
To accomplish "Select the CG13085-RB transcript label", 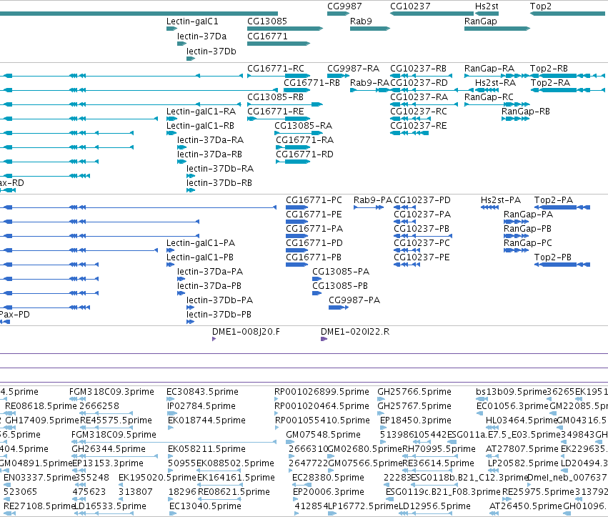I will [275, 97].
